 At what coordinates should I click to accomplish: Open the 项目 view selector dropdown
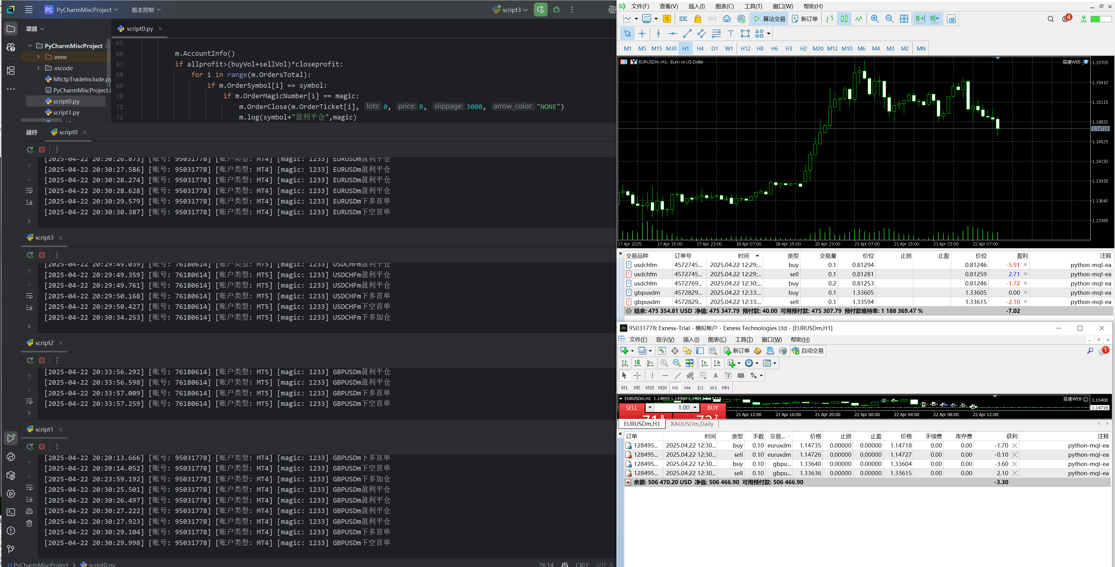tap(35, 29)
